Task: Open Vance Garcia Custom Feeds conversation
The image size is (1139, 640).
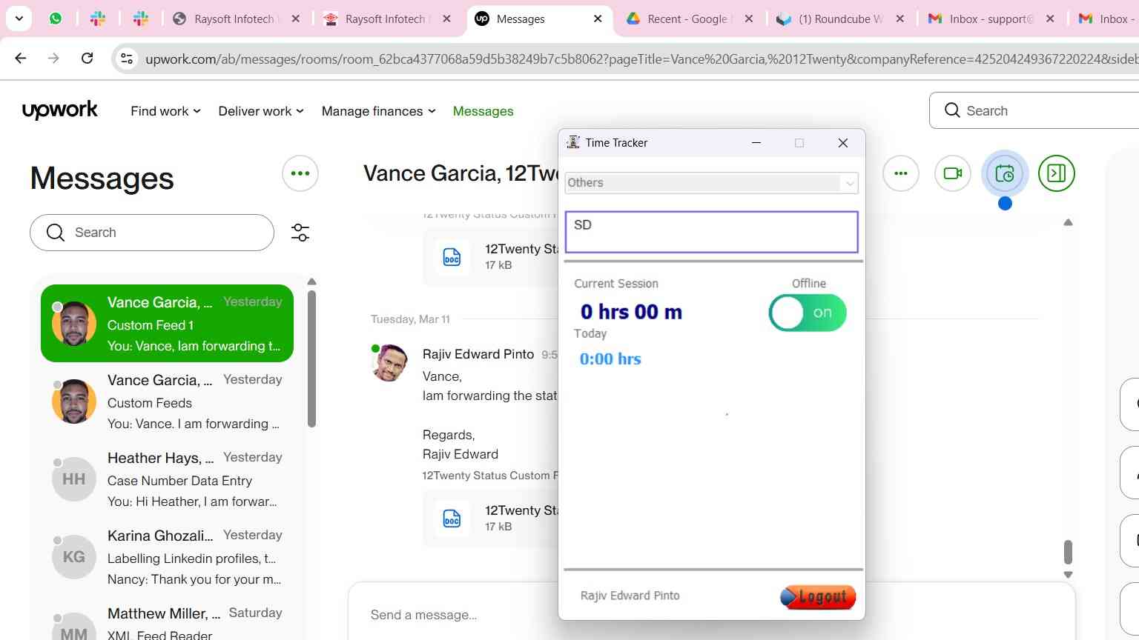Action: [167, 401]
